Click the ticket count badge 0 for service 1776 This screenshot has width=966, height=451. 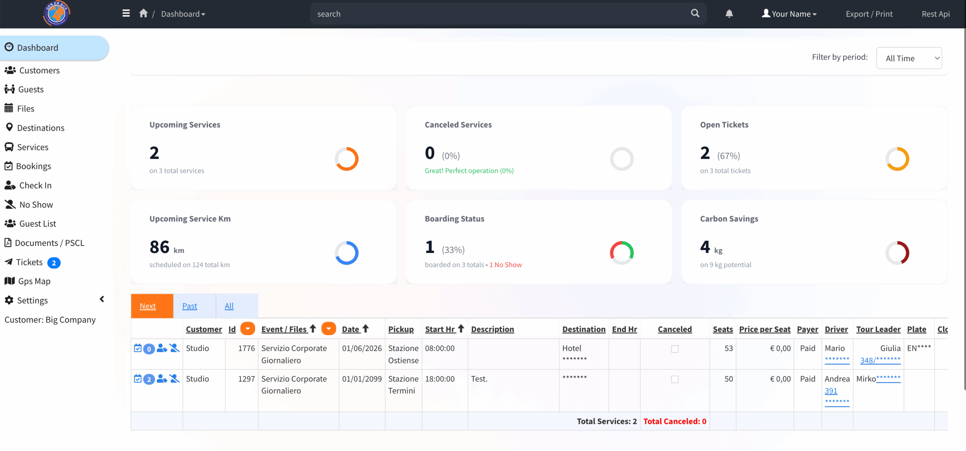(x=149, y=349)
